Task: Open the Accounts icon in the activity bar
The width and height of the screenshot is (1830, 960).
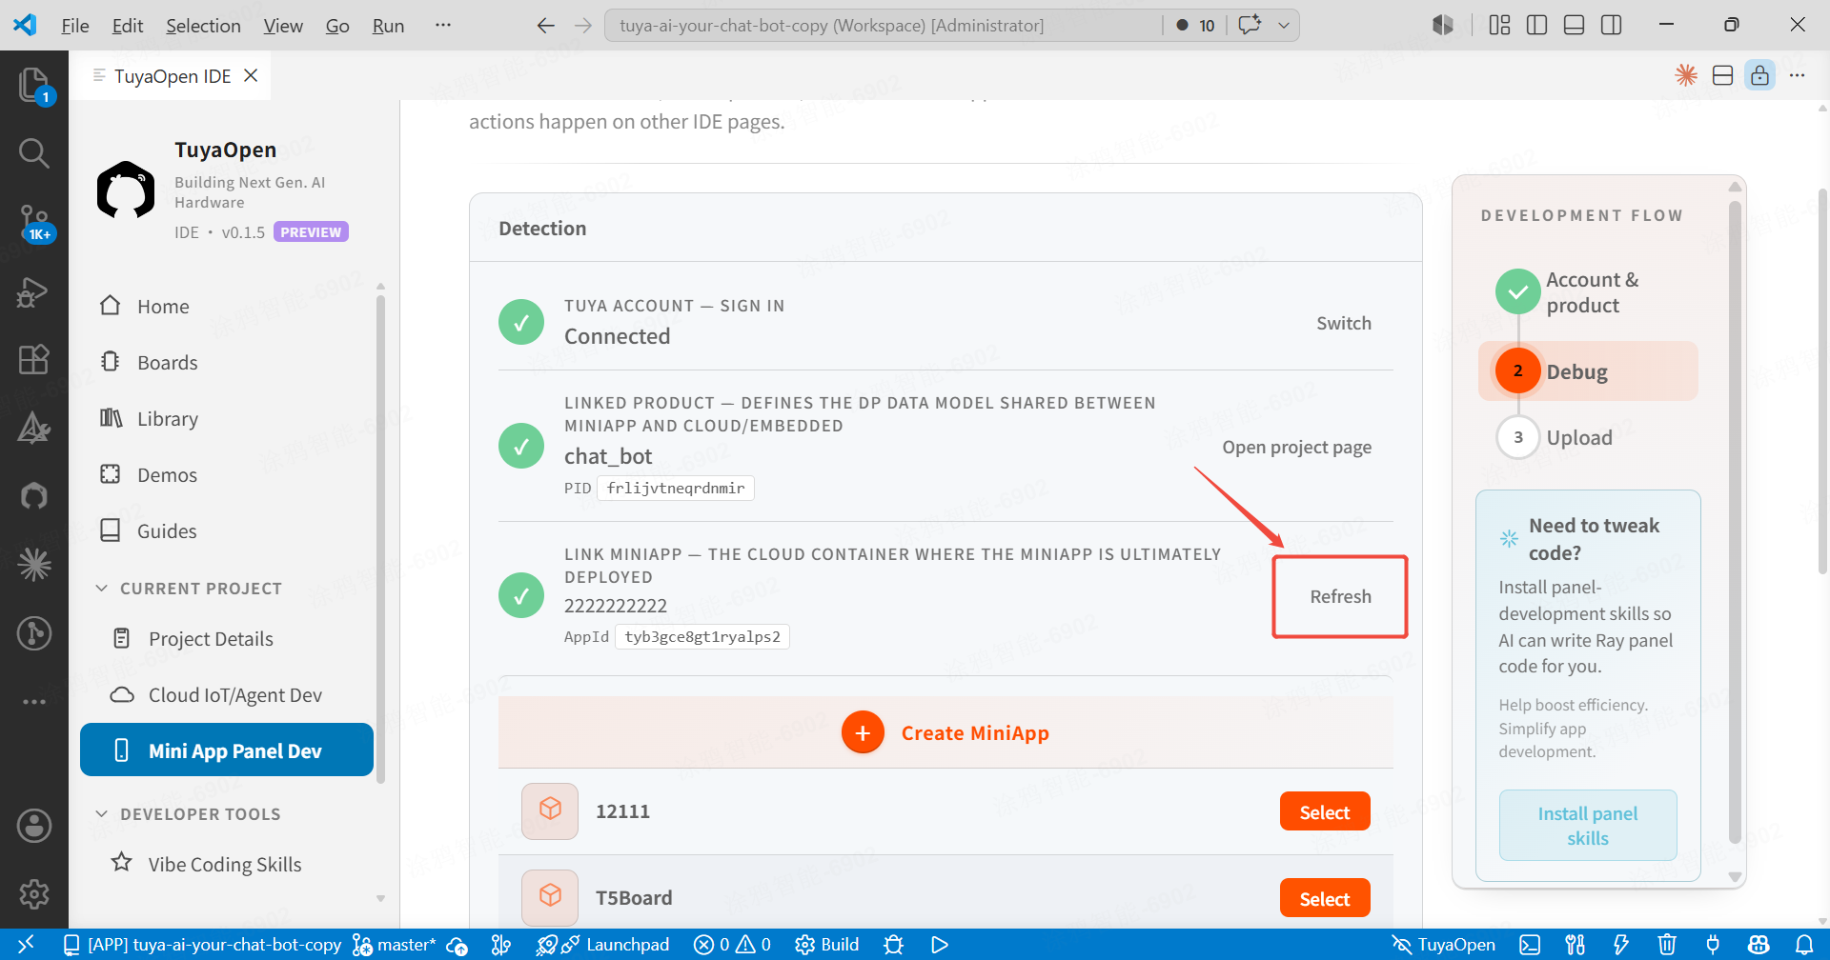Action: click(34, 826)
